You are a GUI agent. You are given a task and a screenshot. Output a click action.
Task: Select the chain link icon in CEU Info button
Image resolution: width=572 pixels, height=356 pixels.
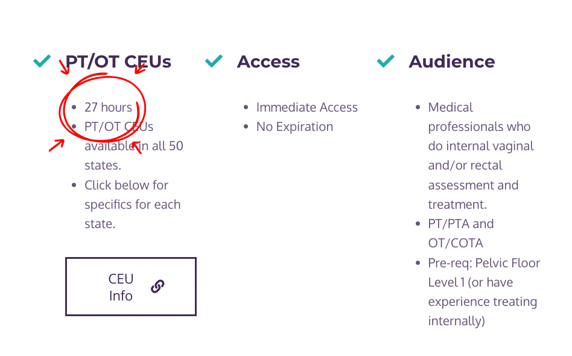tap(157, 287)
